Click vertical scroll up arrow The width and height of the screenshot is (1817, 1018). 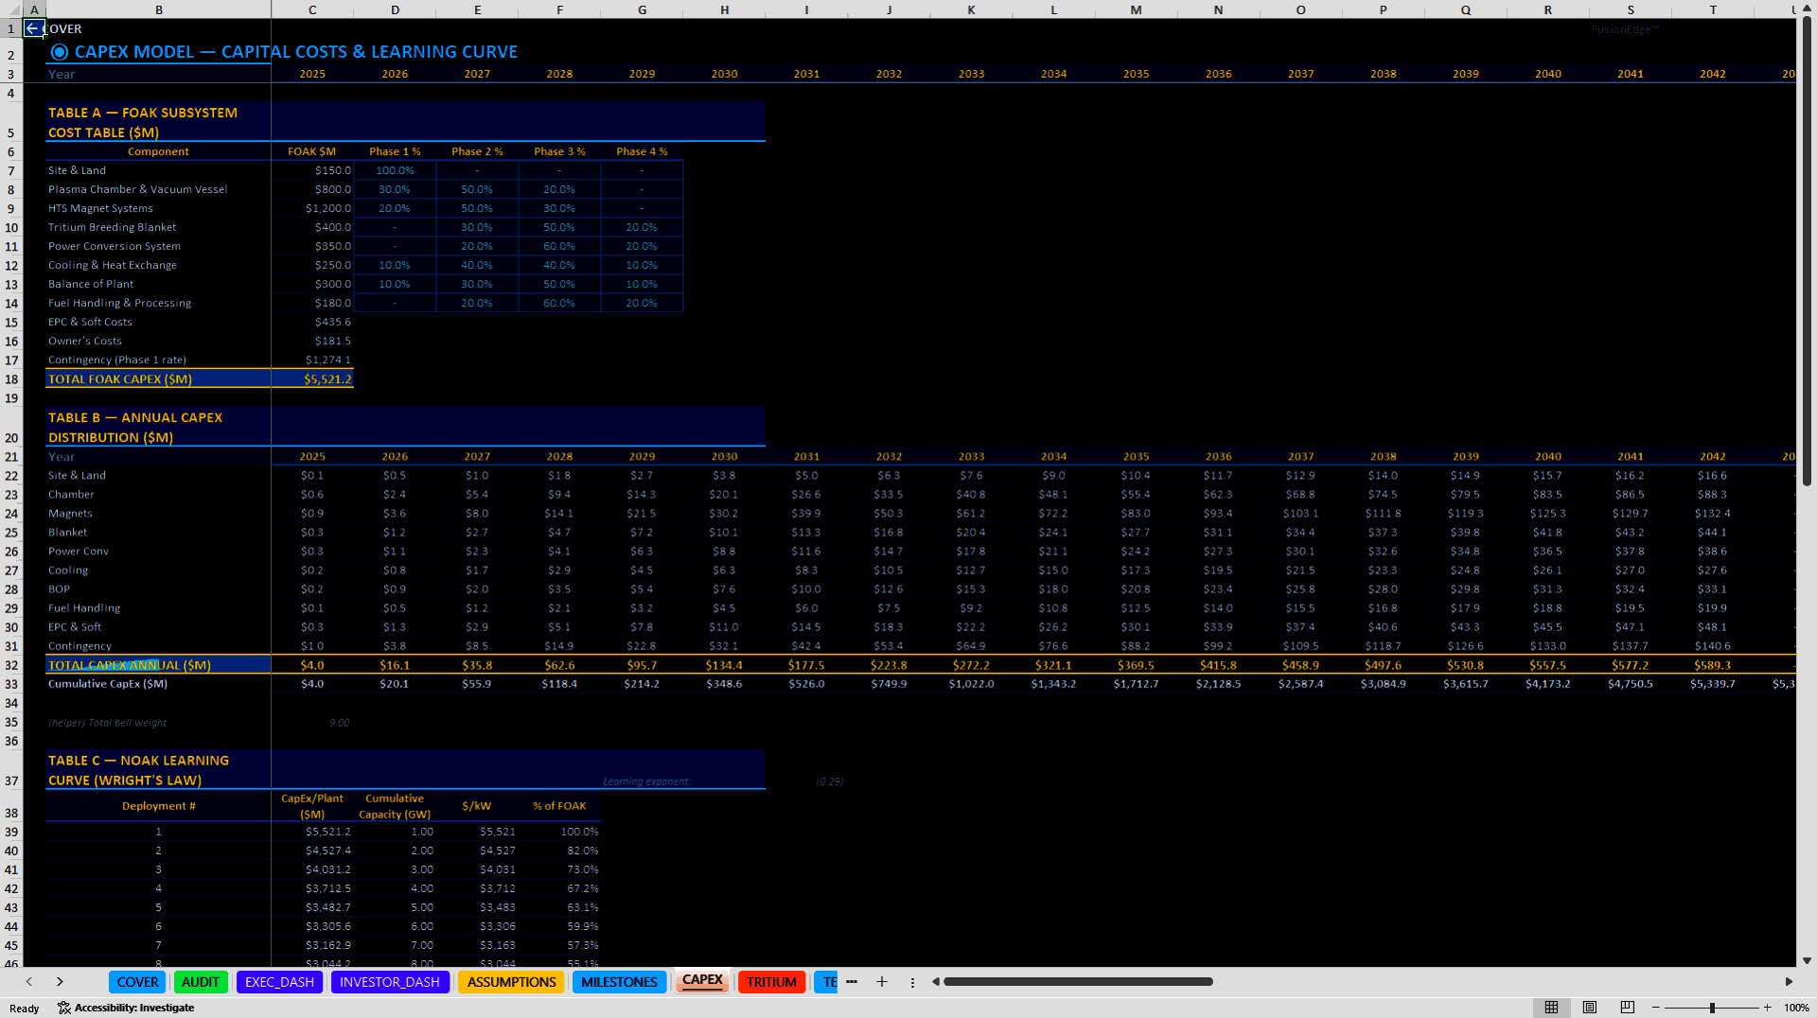click(1807, 9)
